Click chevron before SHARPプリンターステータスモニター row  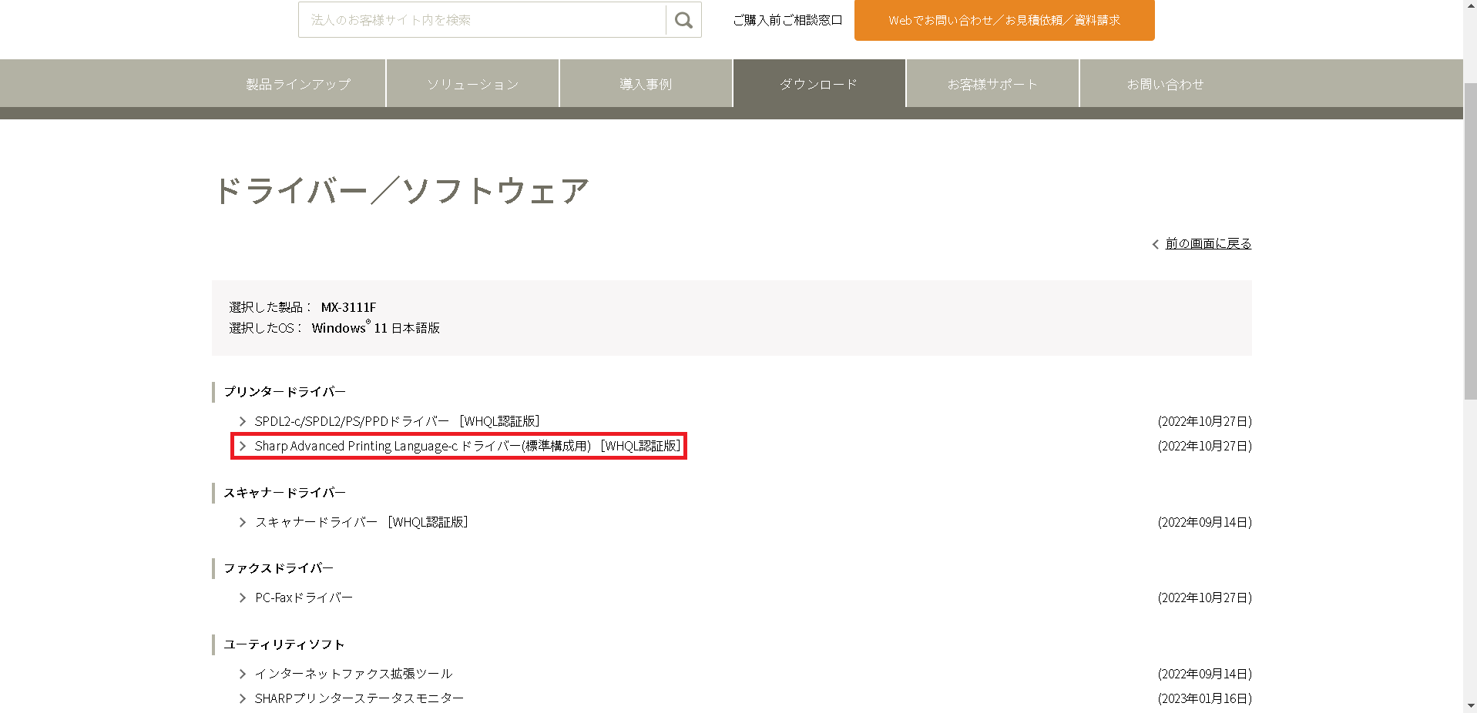pos(243,698)
